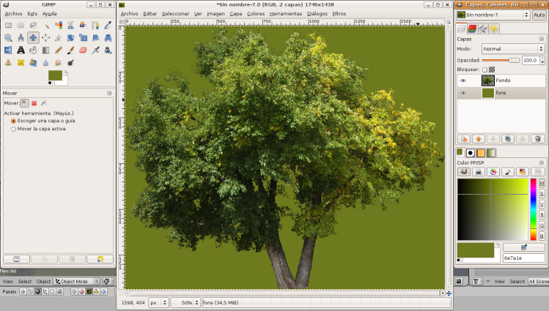Screen dimensions: 549x311
Task: Select the Smudge tool
Action: pos(58,63)
